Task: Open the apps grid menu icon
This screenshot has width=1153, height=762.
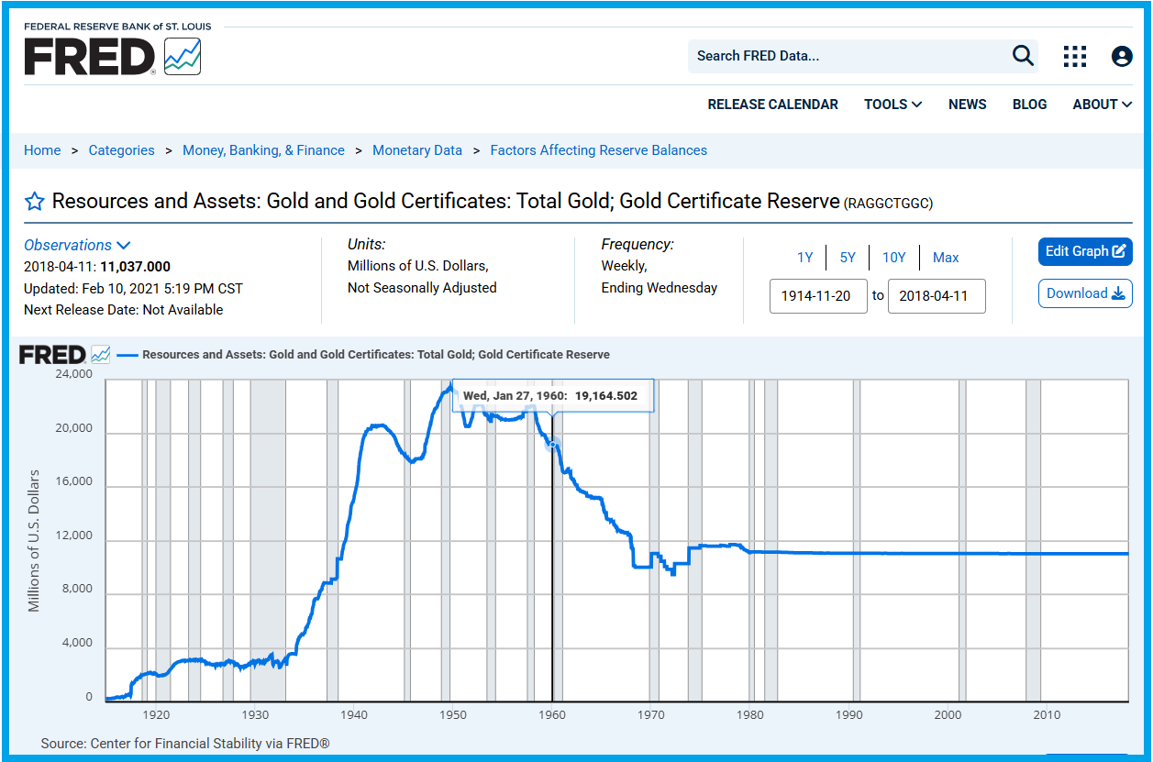Action: tap(1074, 56)
